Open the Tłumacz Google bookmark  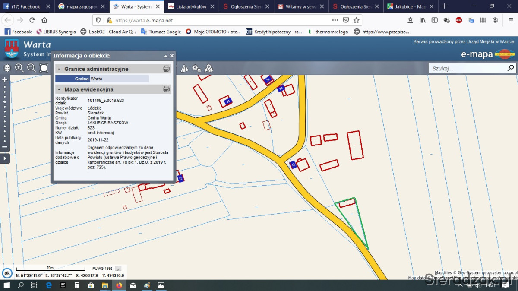click(x=161, y=32)
